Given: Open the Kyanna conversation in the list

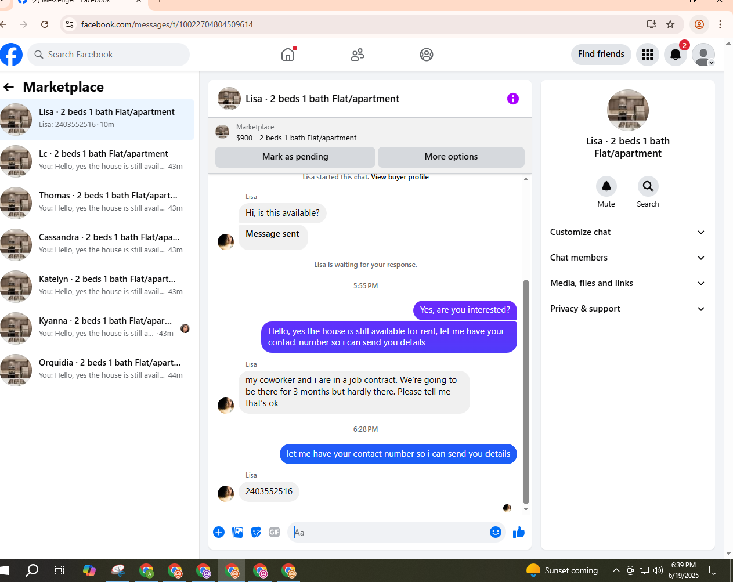Looking at the screenshot, I should [97, 328].
